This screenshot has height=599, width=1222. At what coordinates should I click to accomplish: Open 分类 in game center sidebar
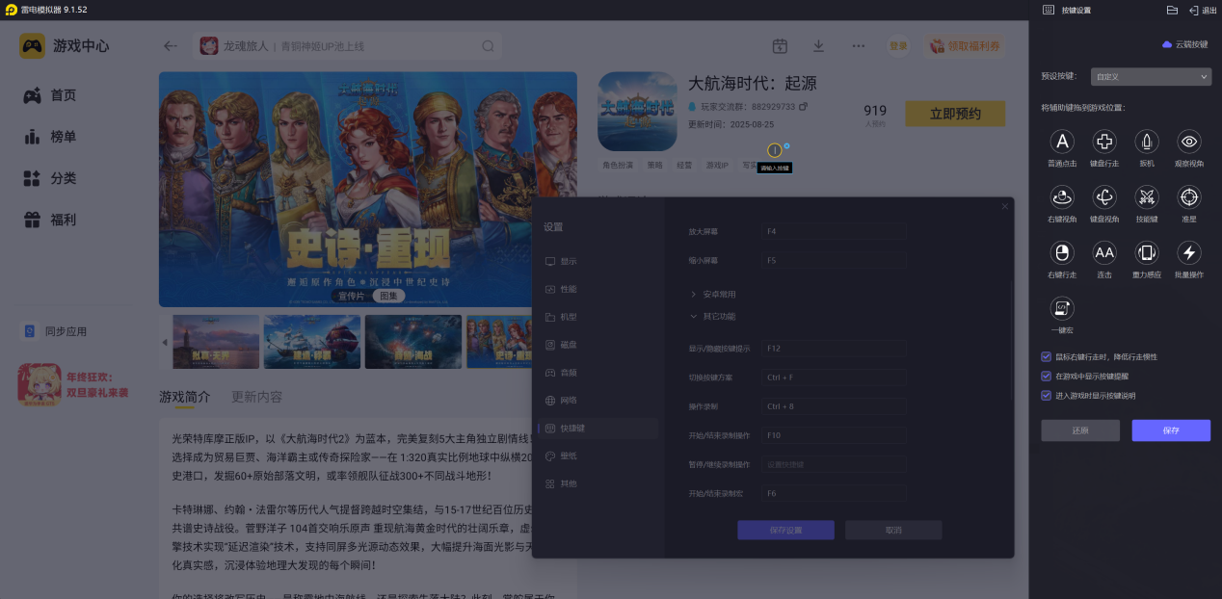click(50, 178)
